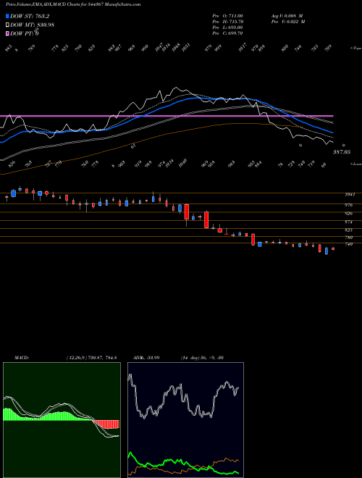The height and width of the screenshot is (478, 362).
Task: Click the 926 price axis label
Action: 348,214
